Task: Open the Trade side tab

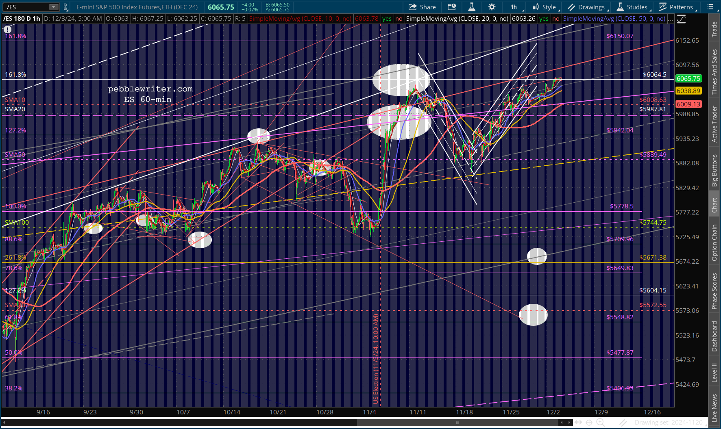Action: tap(714, 30)
